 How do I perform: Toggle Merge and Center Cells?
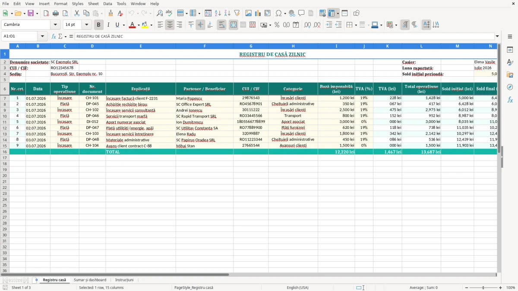[234, 25]
